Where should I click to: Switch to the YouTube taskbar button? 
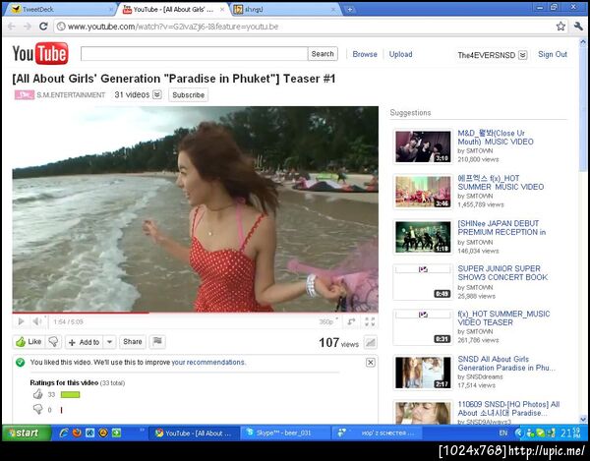pyautogui.click(x=194, y=433)
